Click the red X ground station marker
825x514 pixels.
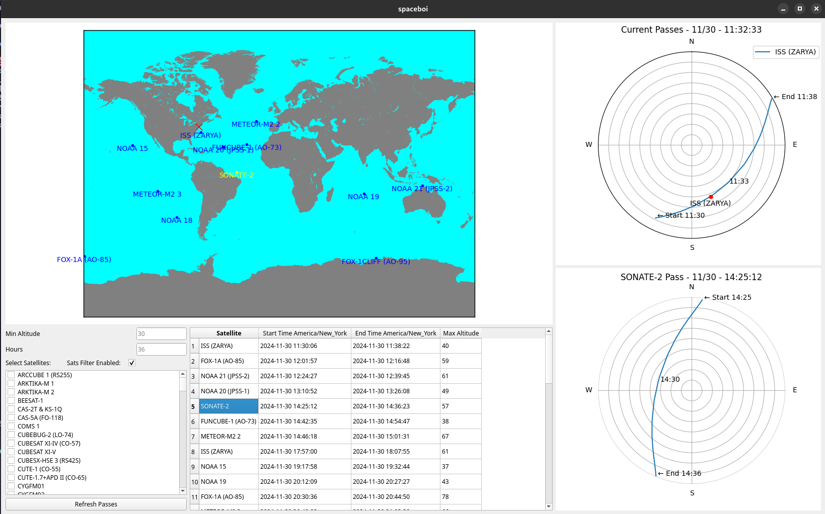pyautogui.click(x=199, y=127)
